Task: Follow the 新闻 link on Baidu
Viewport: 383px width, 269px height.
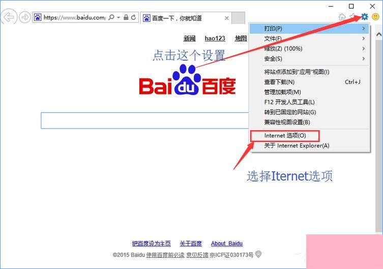Action: 189,38
